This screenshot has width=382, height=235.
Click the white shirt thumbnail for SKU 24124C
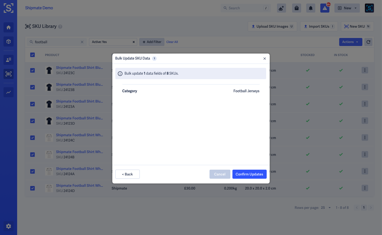[x=49, y=138]
